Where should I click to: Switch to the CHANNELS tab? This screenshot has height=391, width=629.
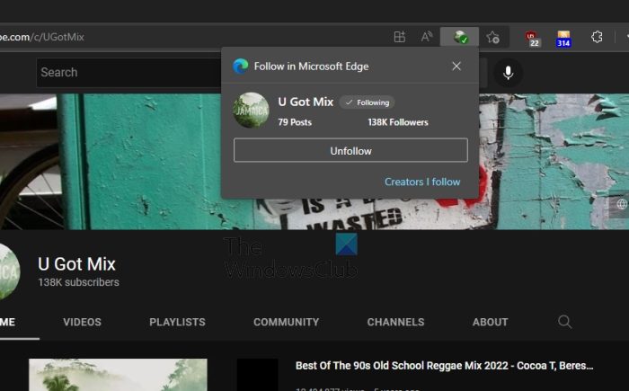pyautogui.click(x=395, y=322)
